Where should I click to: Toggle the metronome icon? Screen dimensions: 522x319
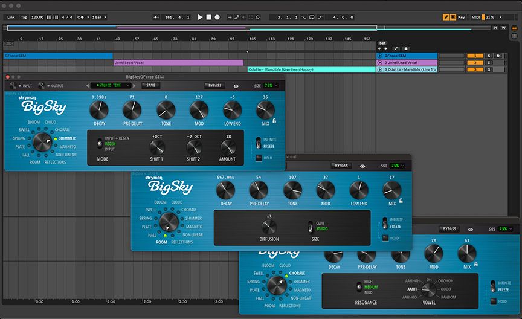coord(80,17)
